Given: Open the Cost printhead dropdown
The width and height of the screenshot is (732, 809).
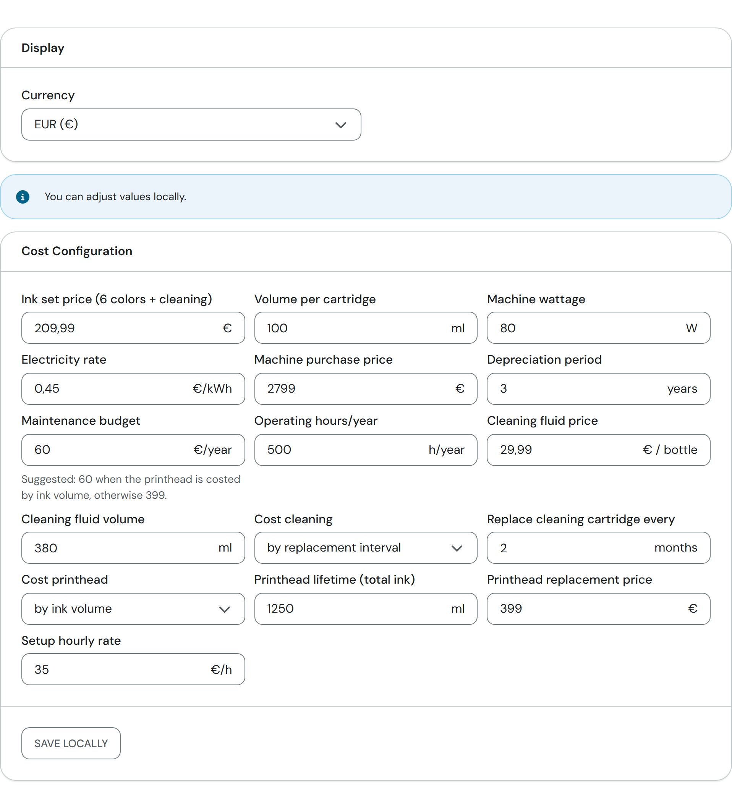Looking at the screenshot, I should [133, 609].
